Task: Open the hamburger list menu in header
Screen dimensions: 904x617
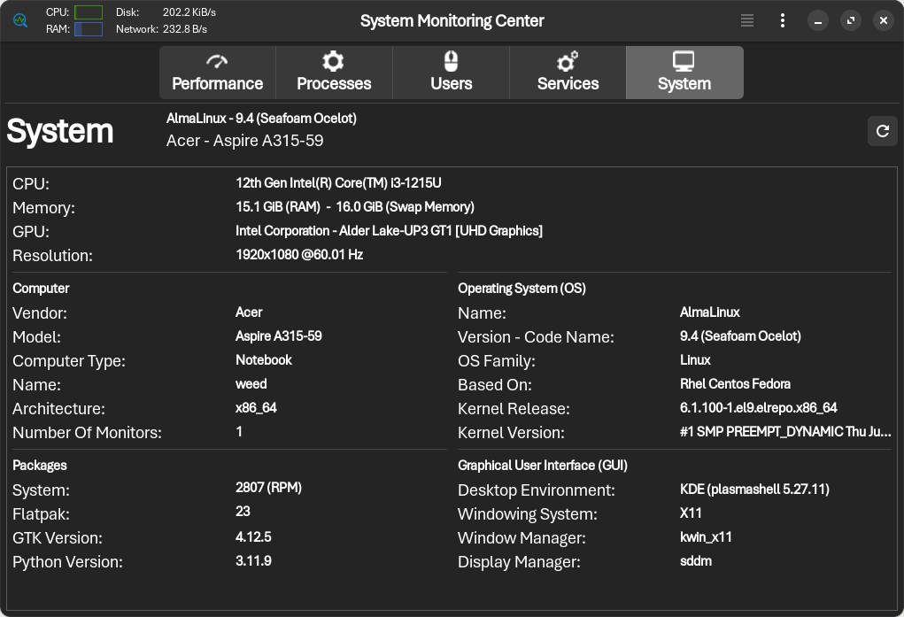Action: [x=747, y=20]
